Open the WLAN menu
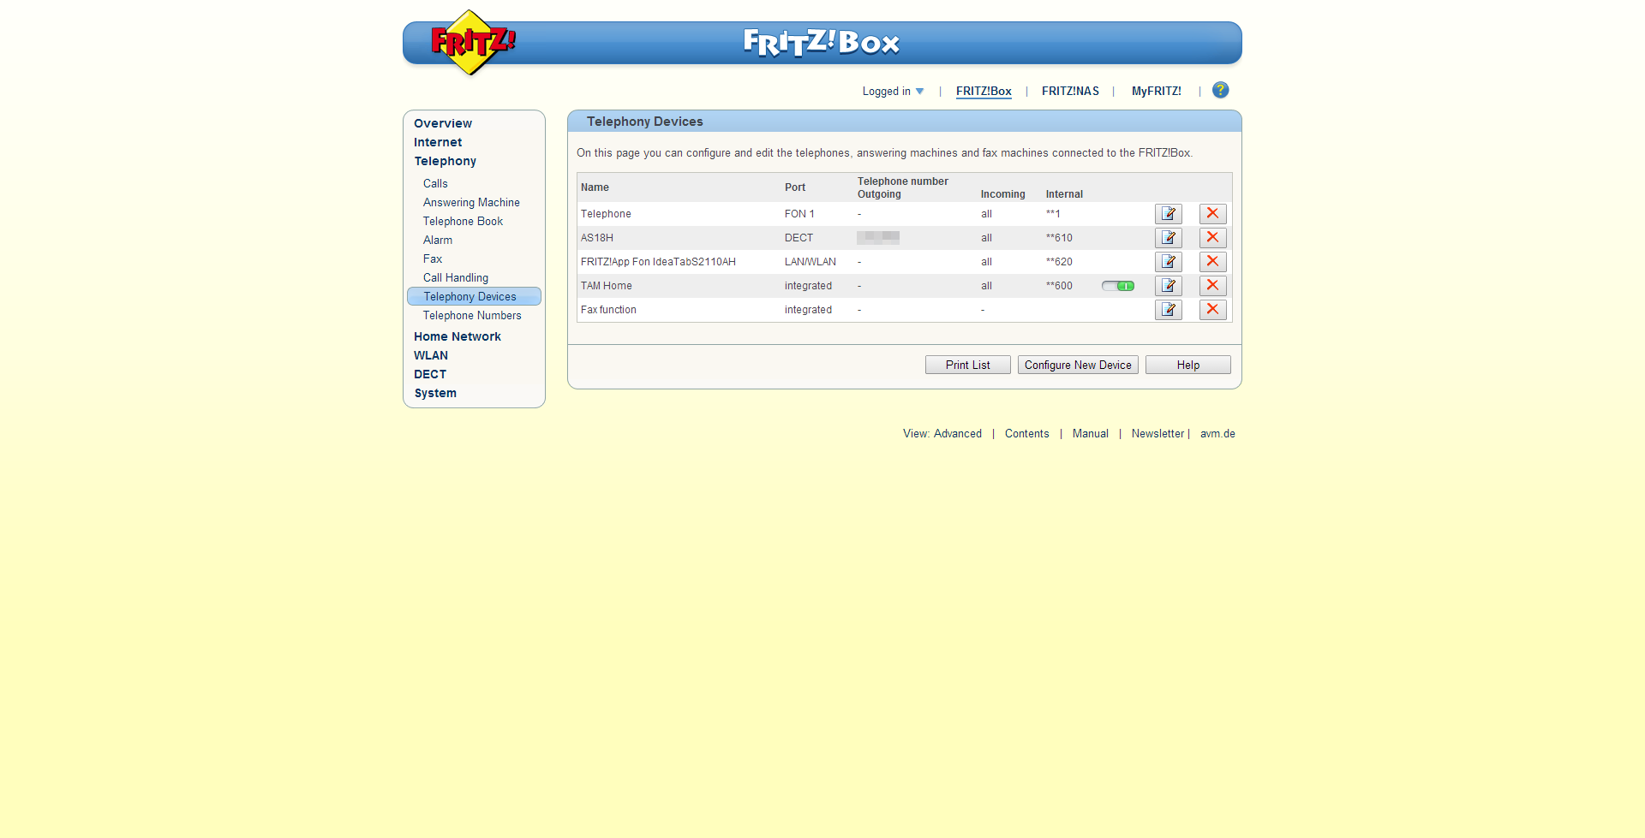Viewport: 1645px width, 838px height. 431,355
